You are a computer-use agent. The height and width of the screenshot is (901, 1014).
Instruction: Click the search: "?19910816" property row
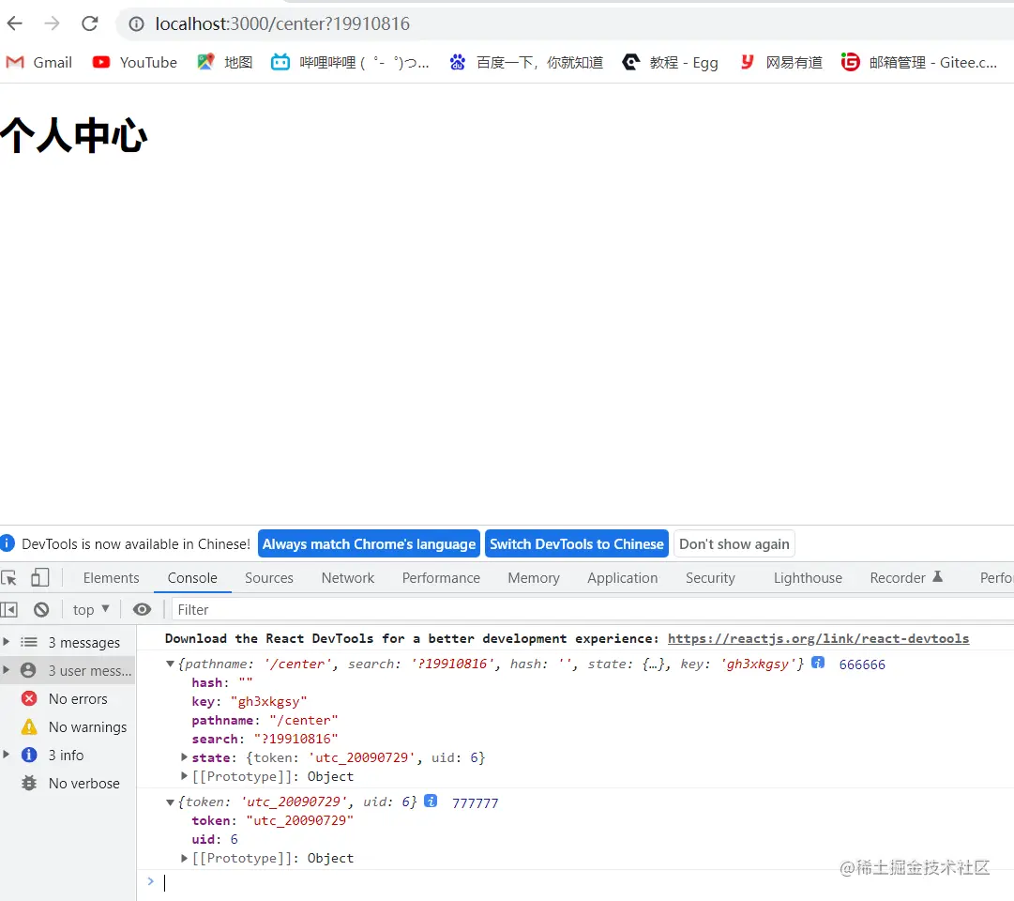click(265, 739)
